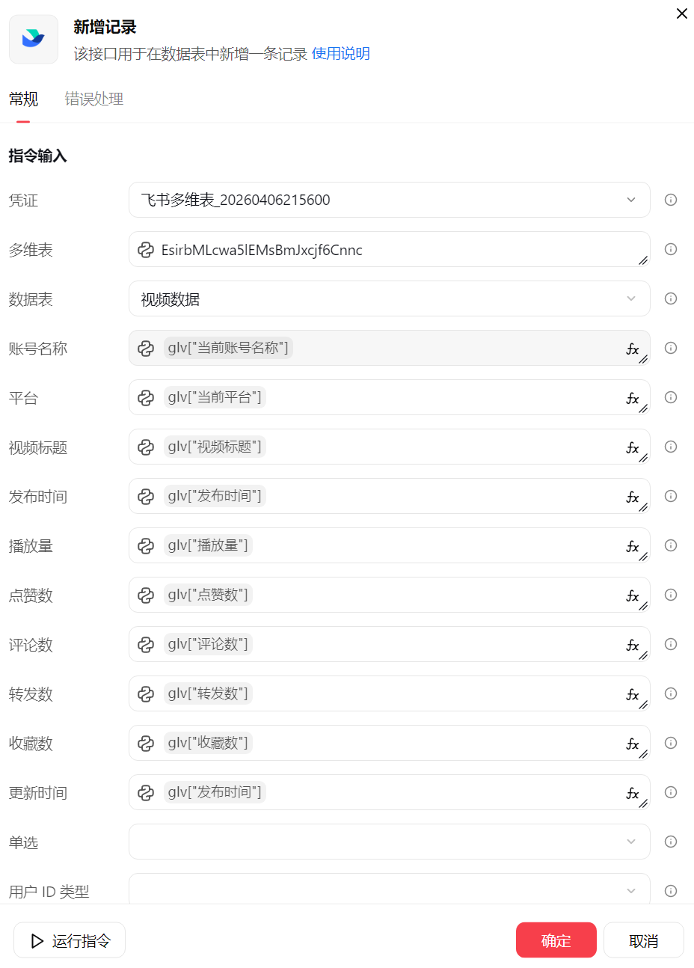This screenshot has width=694, height=968.
Task: Expand the empty 单选 dropdown
Action: [x=389, y=842]
